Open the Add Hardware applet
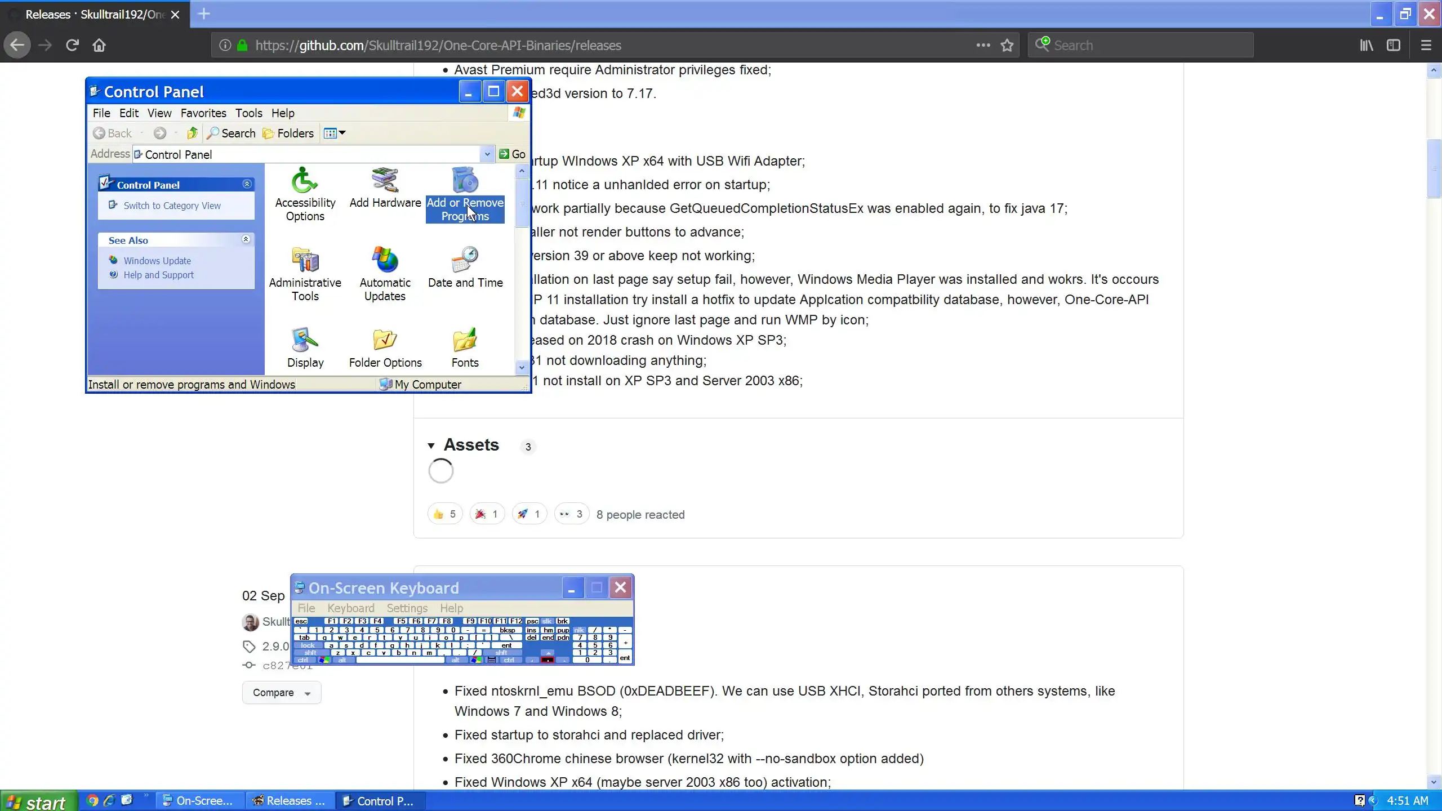The height and width of the screenshot is (811, 1442). 385,189
